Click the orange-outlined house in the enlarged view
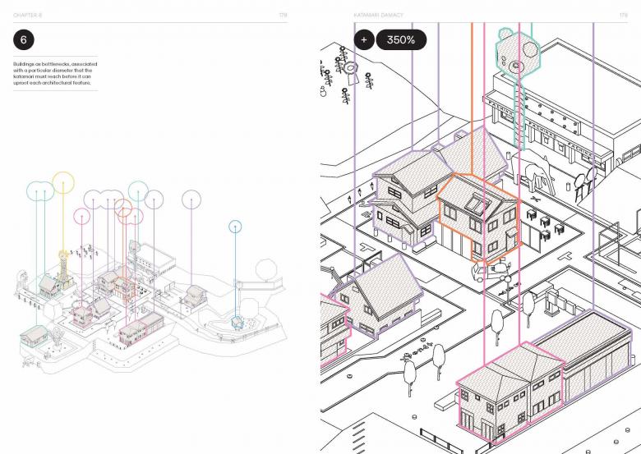641x454 pixels. click(477, 217)
